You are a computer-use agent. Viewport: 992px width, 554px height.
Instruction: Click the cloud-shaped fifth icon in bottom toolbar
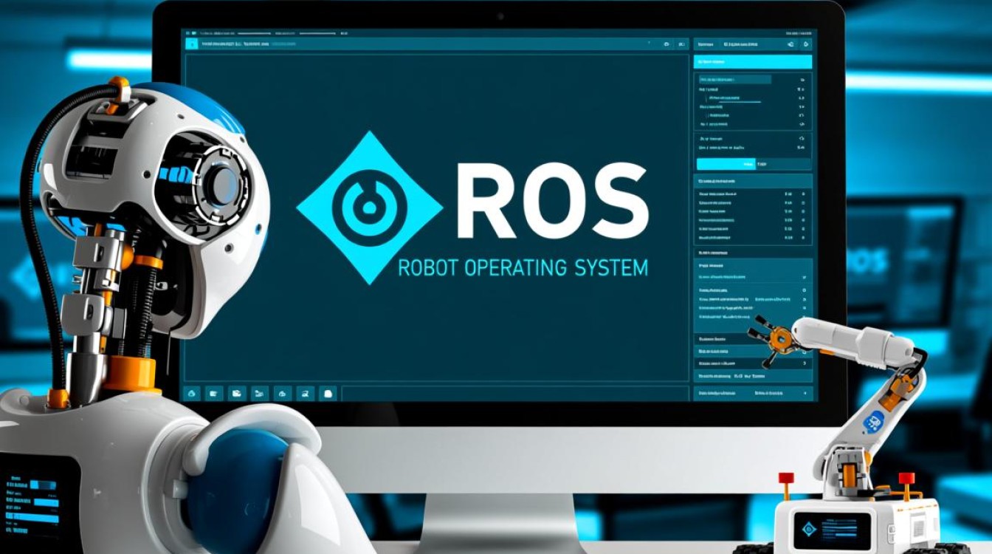(281, 394)
